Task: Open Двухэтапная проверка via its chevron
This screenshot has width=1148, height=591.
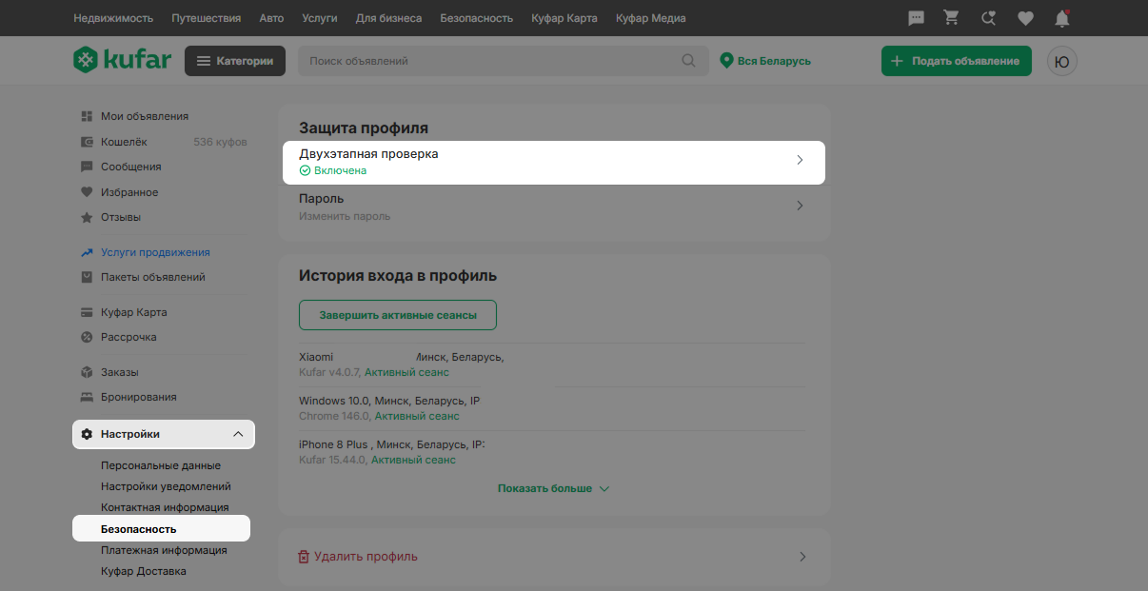Action: pyautogui.click(x=800, y=161)
